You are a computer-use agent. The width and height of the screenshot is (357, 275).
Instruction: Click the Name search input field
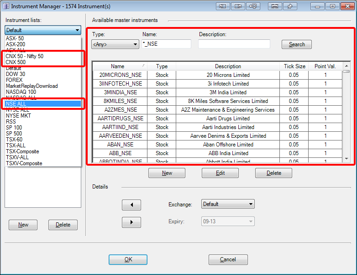pyautogui.click(x=167, y=44)
